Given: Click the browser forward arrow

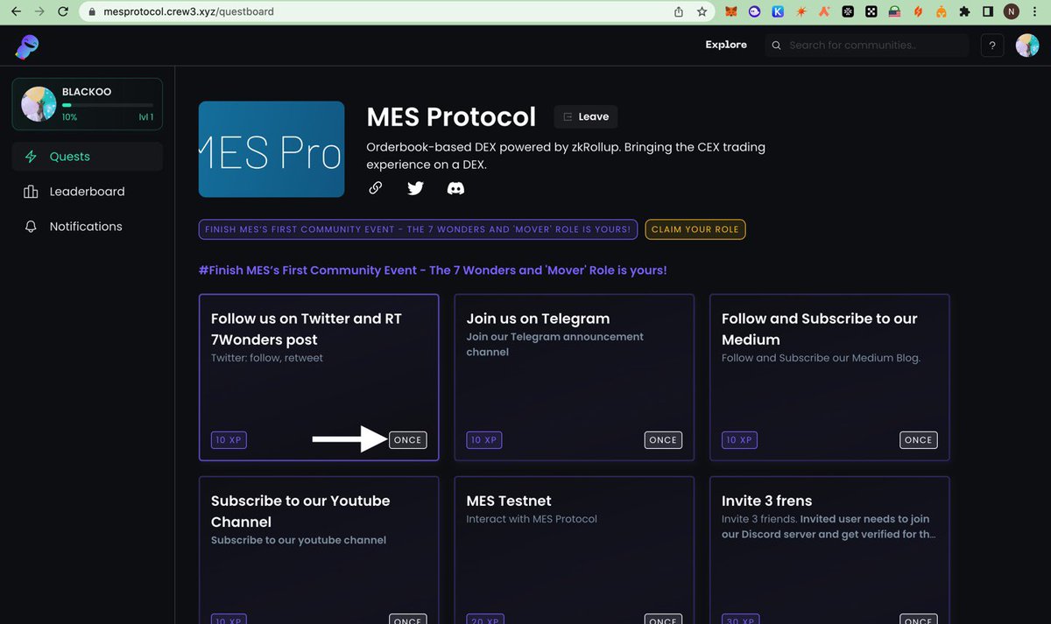Looking at the screenshot, I should (39, 12).
